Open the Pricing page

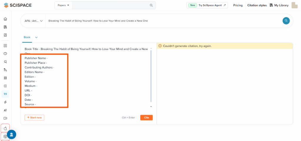(x=238, y=5)
